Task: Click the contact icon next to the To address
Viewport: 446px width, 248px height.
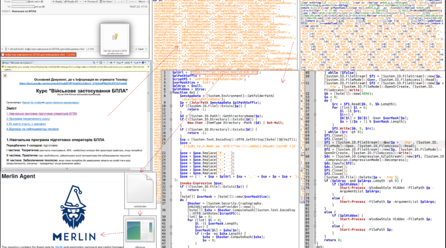Action: click(43, 7)
